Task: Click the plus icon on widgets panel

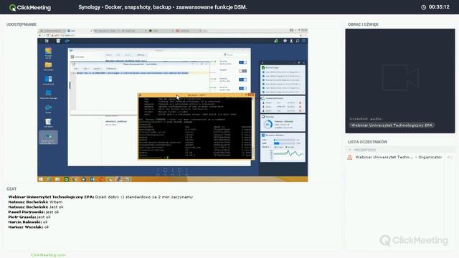Action: 262,62
